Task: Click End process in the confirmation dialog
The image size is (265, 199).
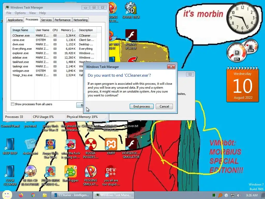Action: tap(142, 106)
